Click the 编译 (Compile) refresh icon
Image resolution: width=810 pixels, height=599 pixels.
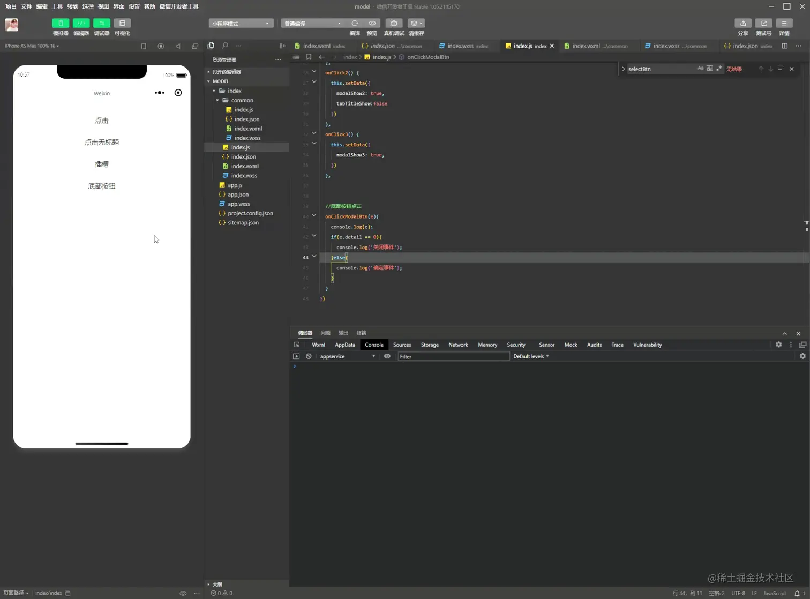[x=355, y=23]
